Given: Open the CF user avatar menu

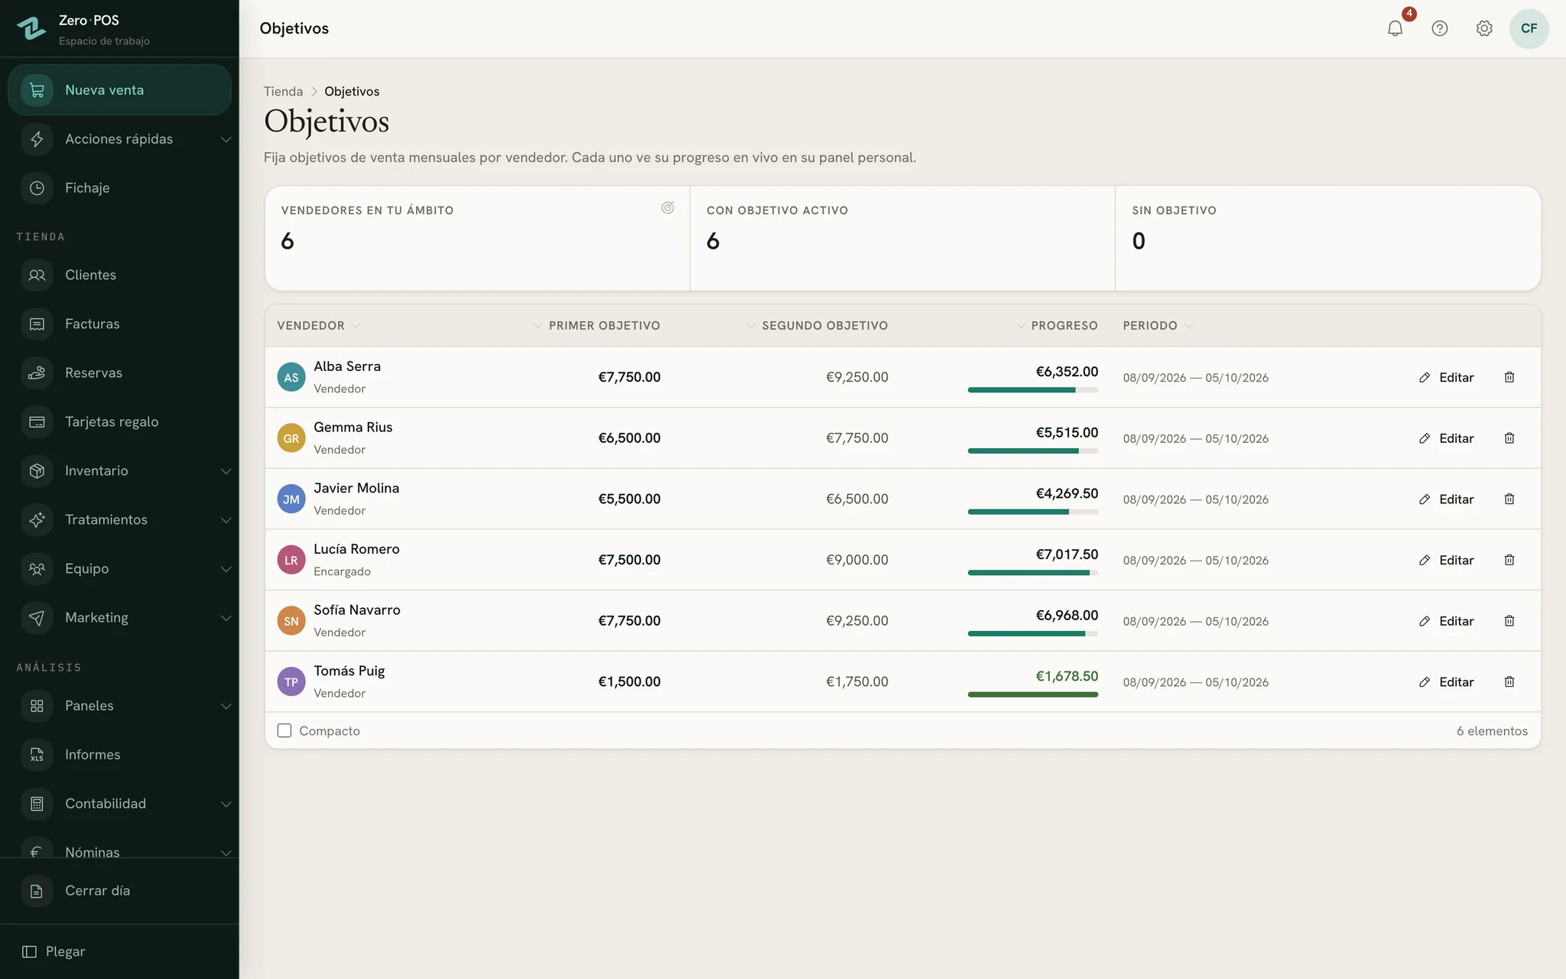Looking at the screenshot, I should [x=1529, y=28].
